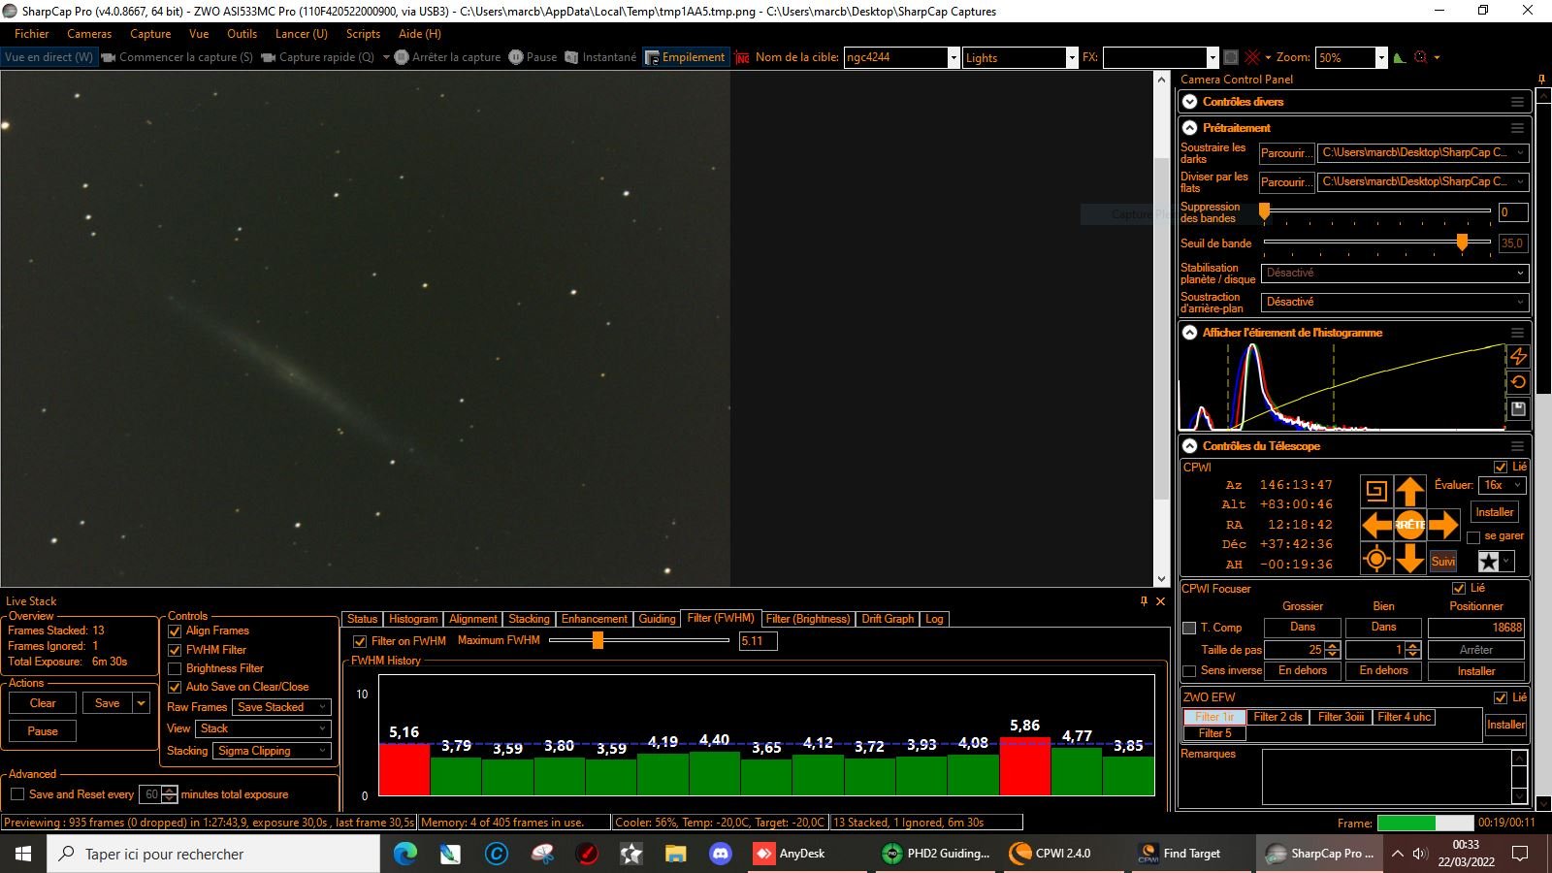This screenshot has width=1552, height=873.
Task: Pin the Live Stack panel
Action: point(1144,601)
